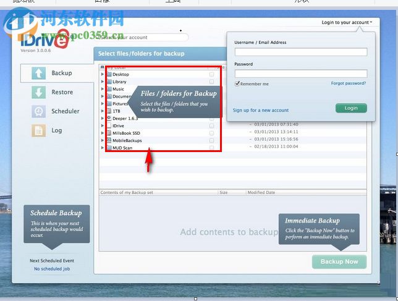Uncheck the Remember me checkbox
This screenshot has height=301, width=398.
237,83
